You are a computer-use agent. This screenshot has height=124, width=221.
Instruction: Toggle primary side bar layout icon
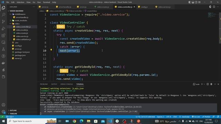click(x=190, y=2)
